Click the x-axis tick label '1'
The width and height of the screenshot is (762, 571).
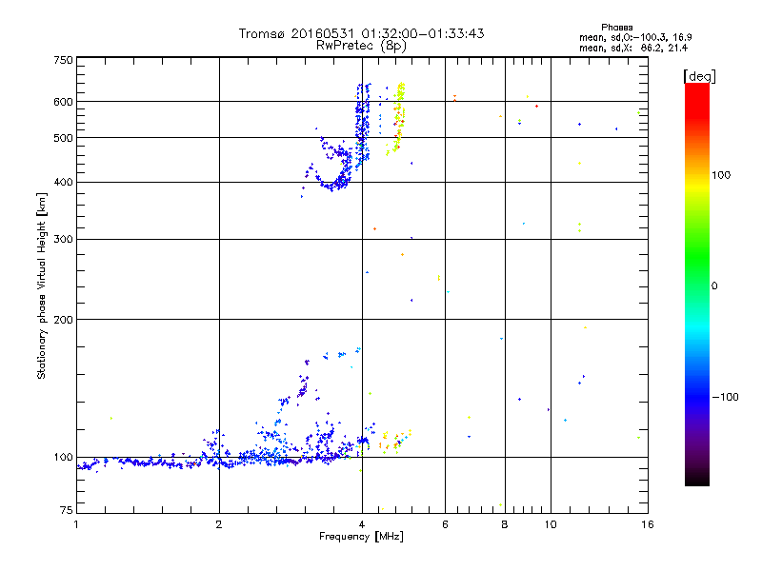pos(76,524)
